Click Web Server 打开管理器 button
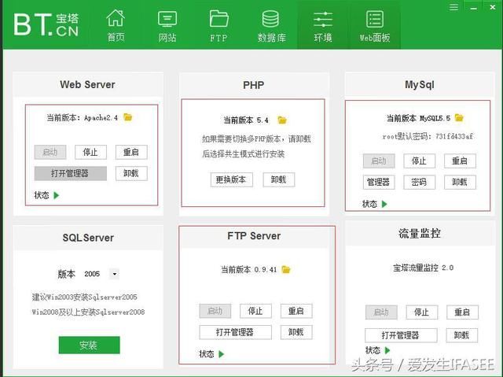503x377 pixels. (70, 173)
